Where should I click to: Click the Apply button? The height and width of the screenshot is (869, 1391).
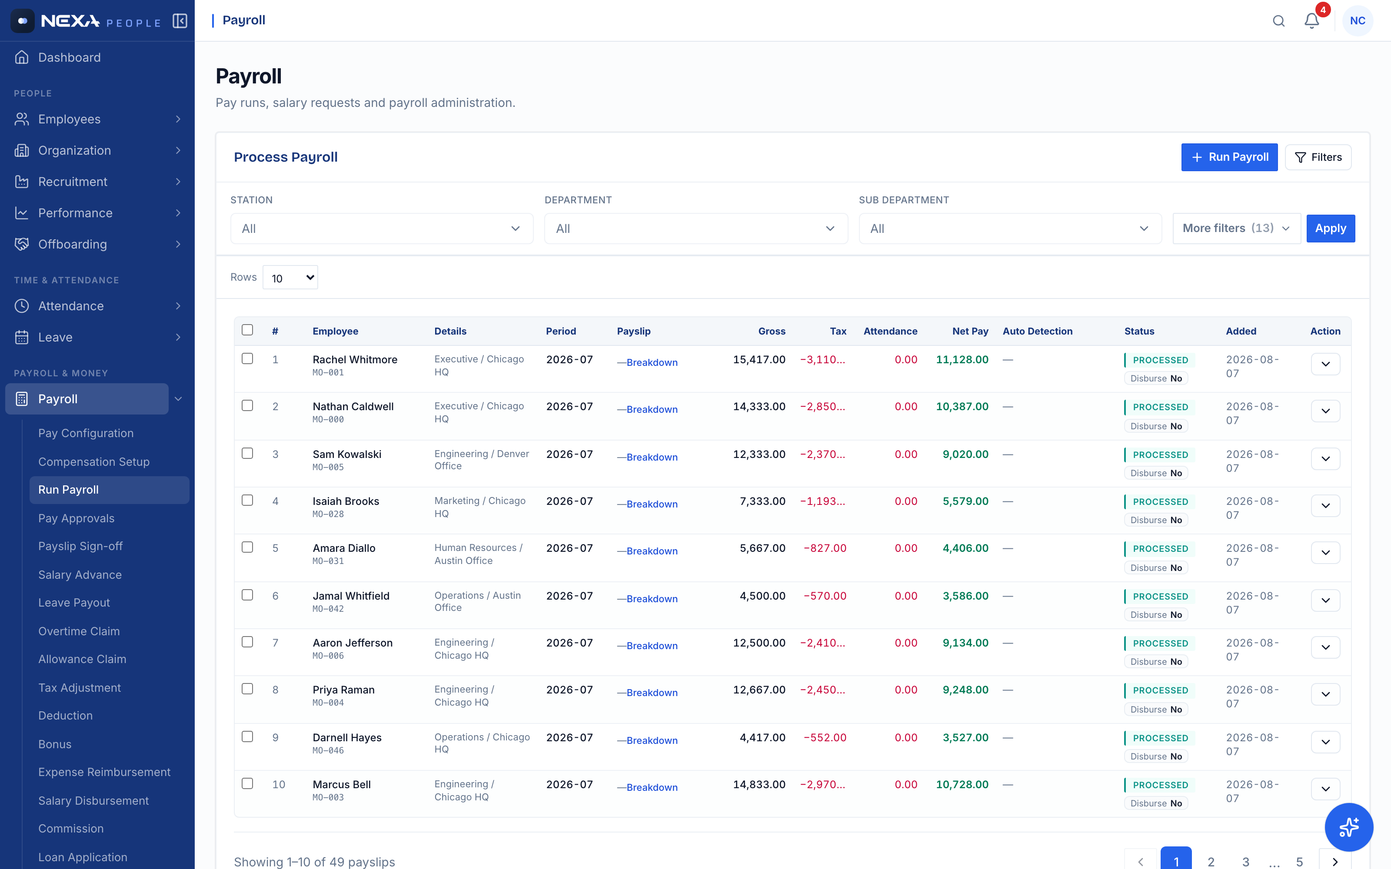click(x=1330, y=229)
